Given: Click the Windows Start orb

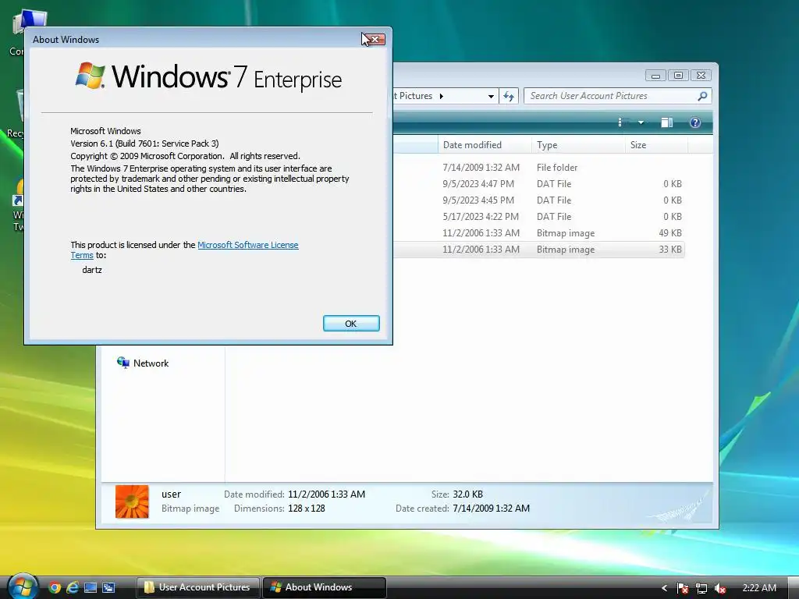Looking at the screenshot, I should [23, 587].
